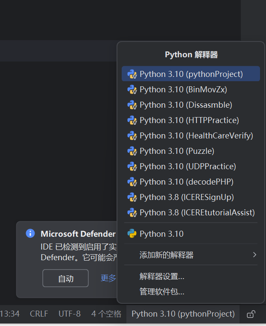The image size is (266, 326).
Task: Click the icon next to BinMovZx interpreter
Action: tap(132, 89)
